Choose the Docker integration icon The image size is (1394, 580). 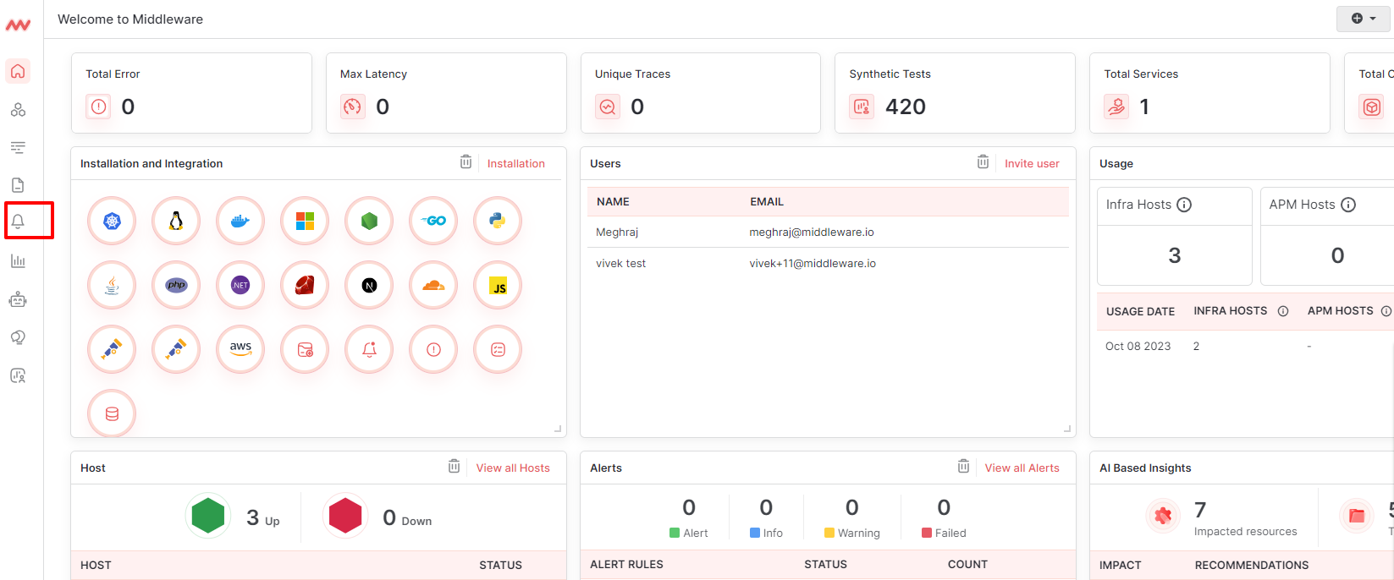coord(240,222)
